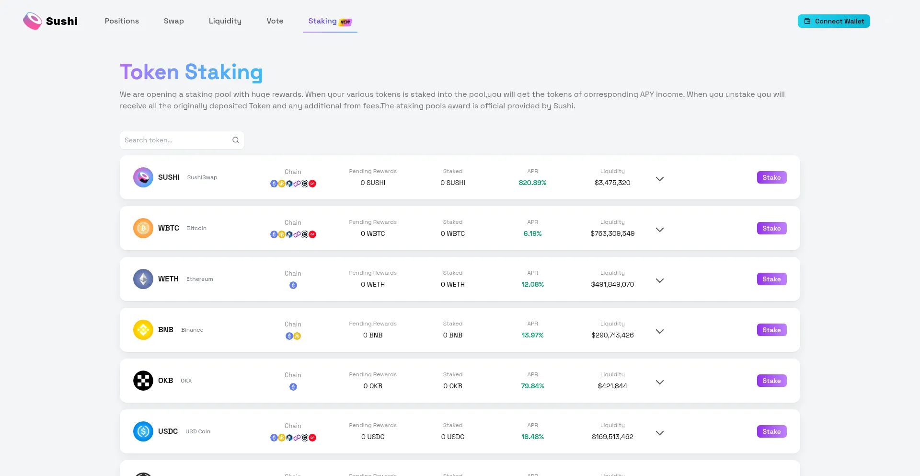Click the USDC token icon
Screen dimensions: 920x476
pyautogui.click(x=143, y=431)
